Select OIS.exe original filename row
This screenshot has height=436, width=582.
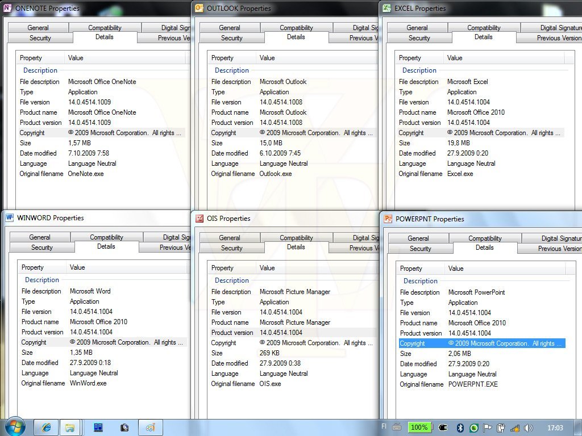tap(292, 384)
